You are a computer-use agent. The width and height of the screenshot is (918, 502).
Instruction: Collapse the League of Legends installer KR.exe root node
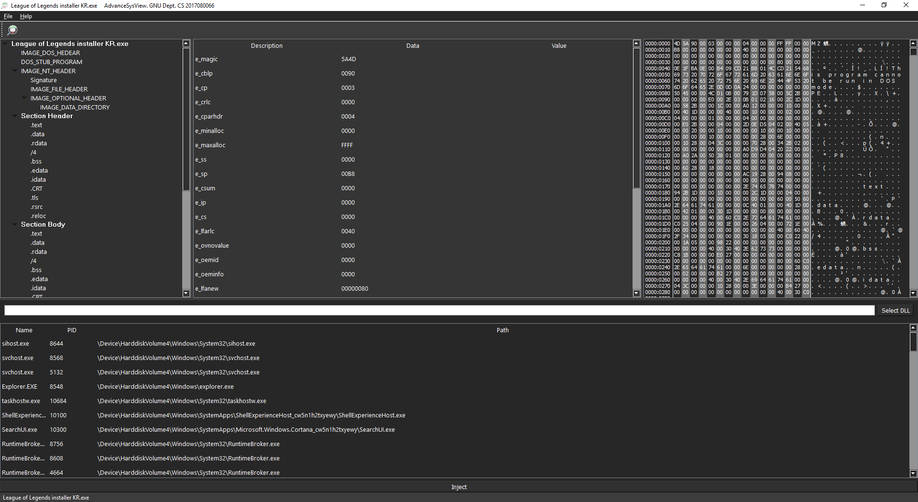(5, 44)
